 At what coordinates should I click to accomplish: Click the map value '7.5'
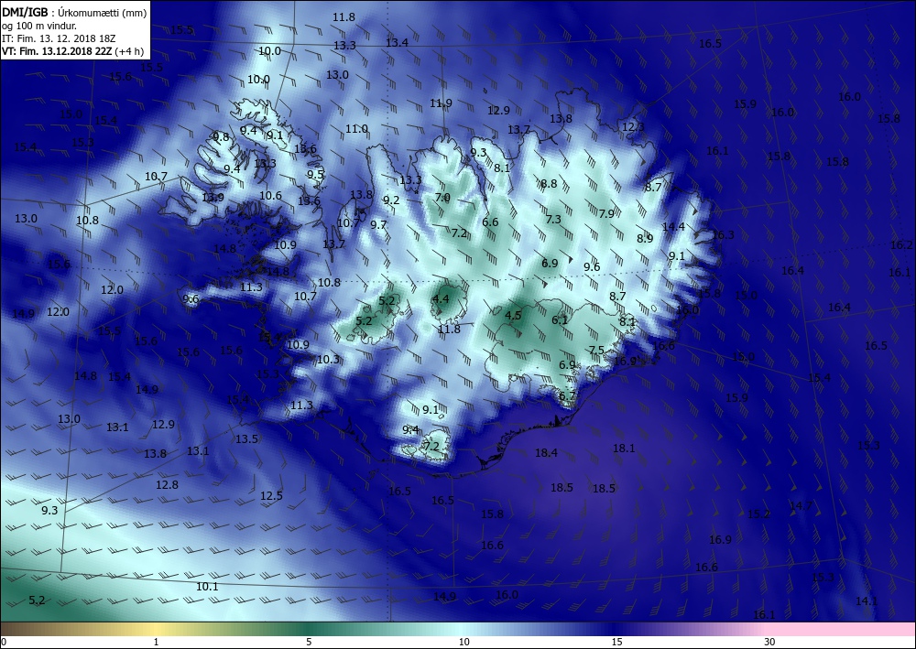pos(596,351)
